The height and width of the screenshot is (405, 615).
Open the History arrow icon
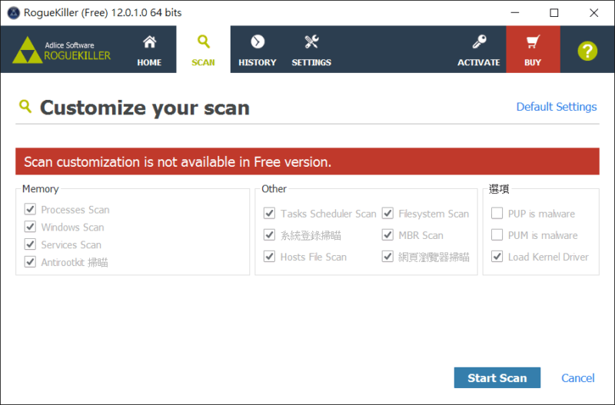coord(258,41)
